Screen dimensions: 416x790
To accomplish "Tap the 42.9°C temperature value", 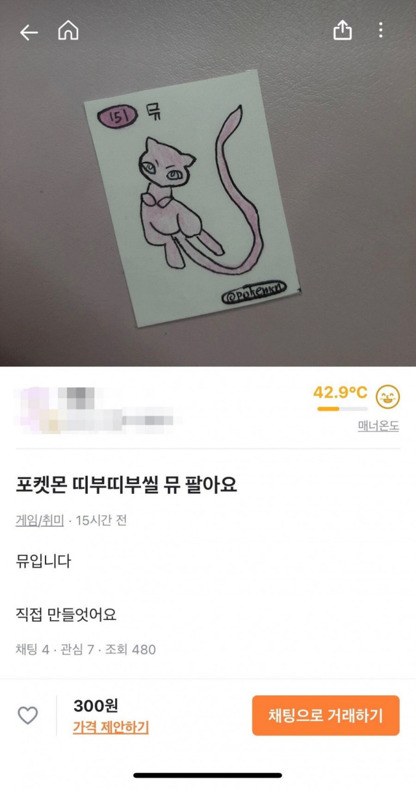I will pyautogui.click(x=340, y=392).
